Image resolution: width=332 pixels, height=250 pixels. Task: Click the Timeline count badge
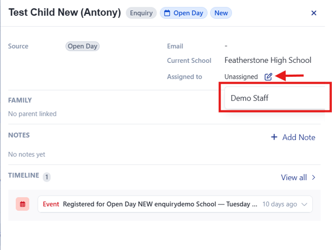coord(47,177)
